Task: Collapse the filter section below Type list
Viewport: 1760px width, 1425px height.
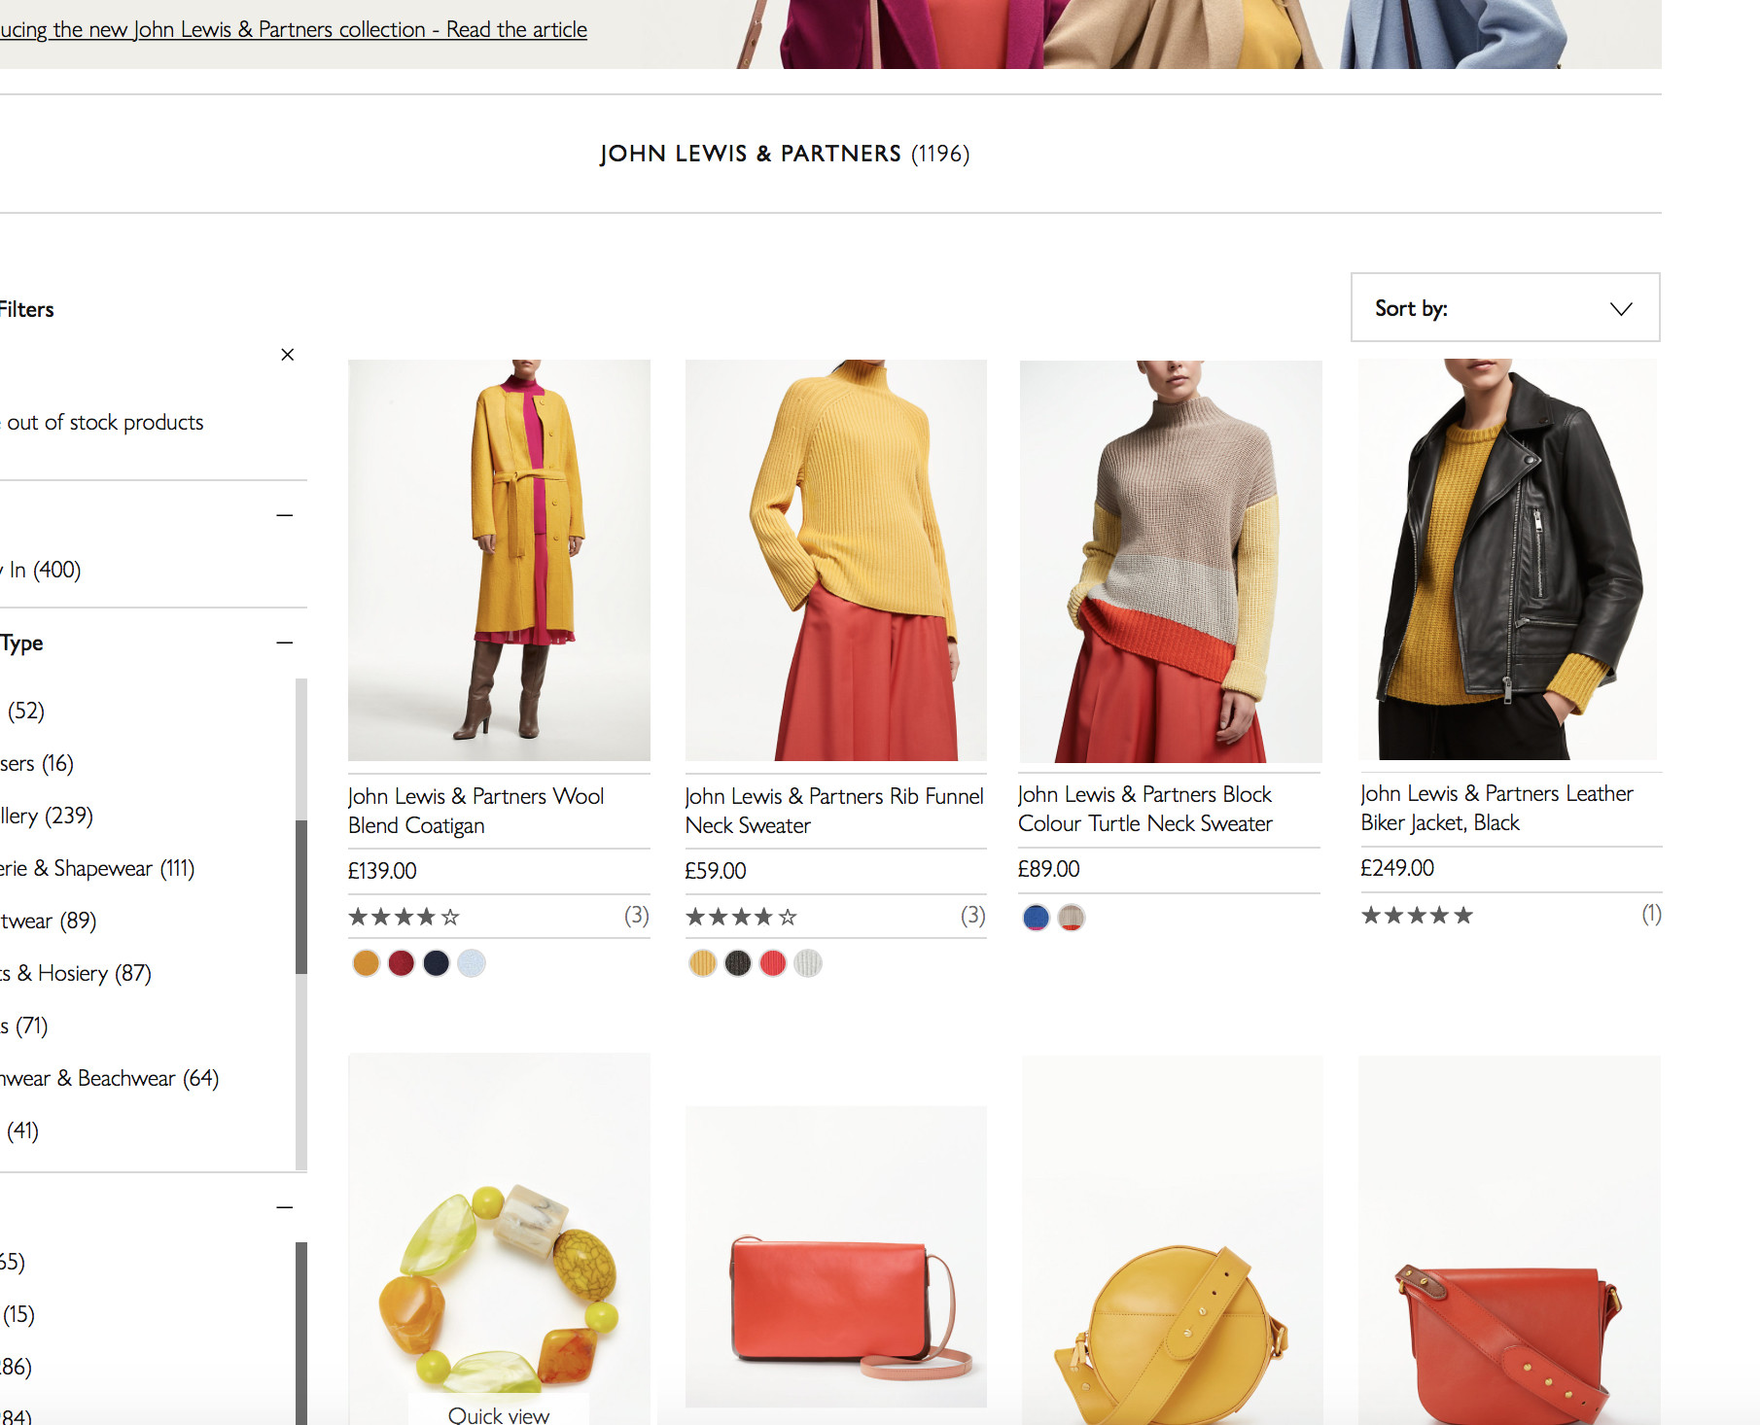Action: tap(284, 1207)
